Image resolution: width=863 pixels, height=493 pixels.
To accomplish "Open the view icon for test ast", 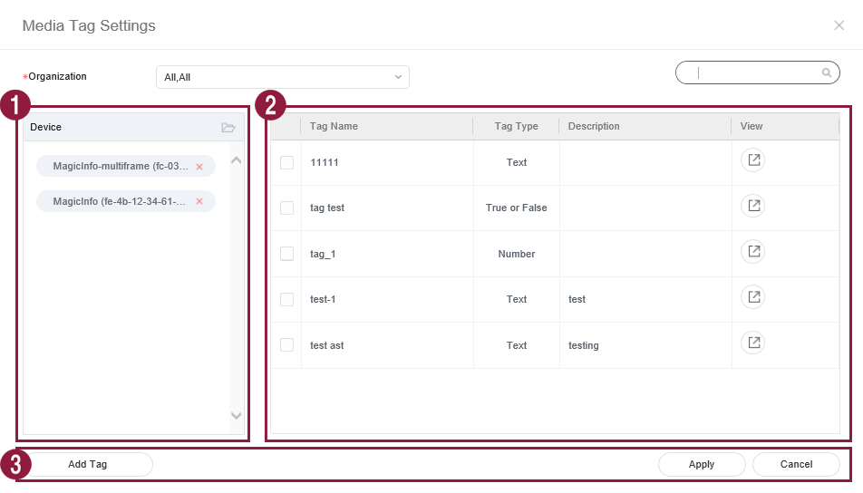I will [x=752, y=342].
